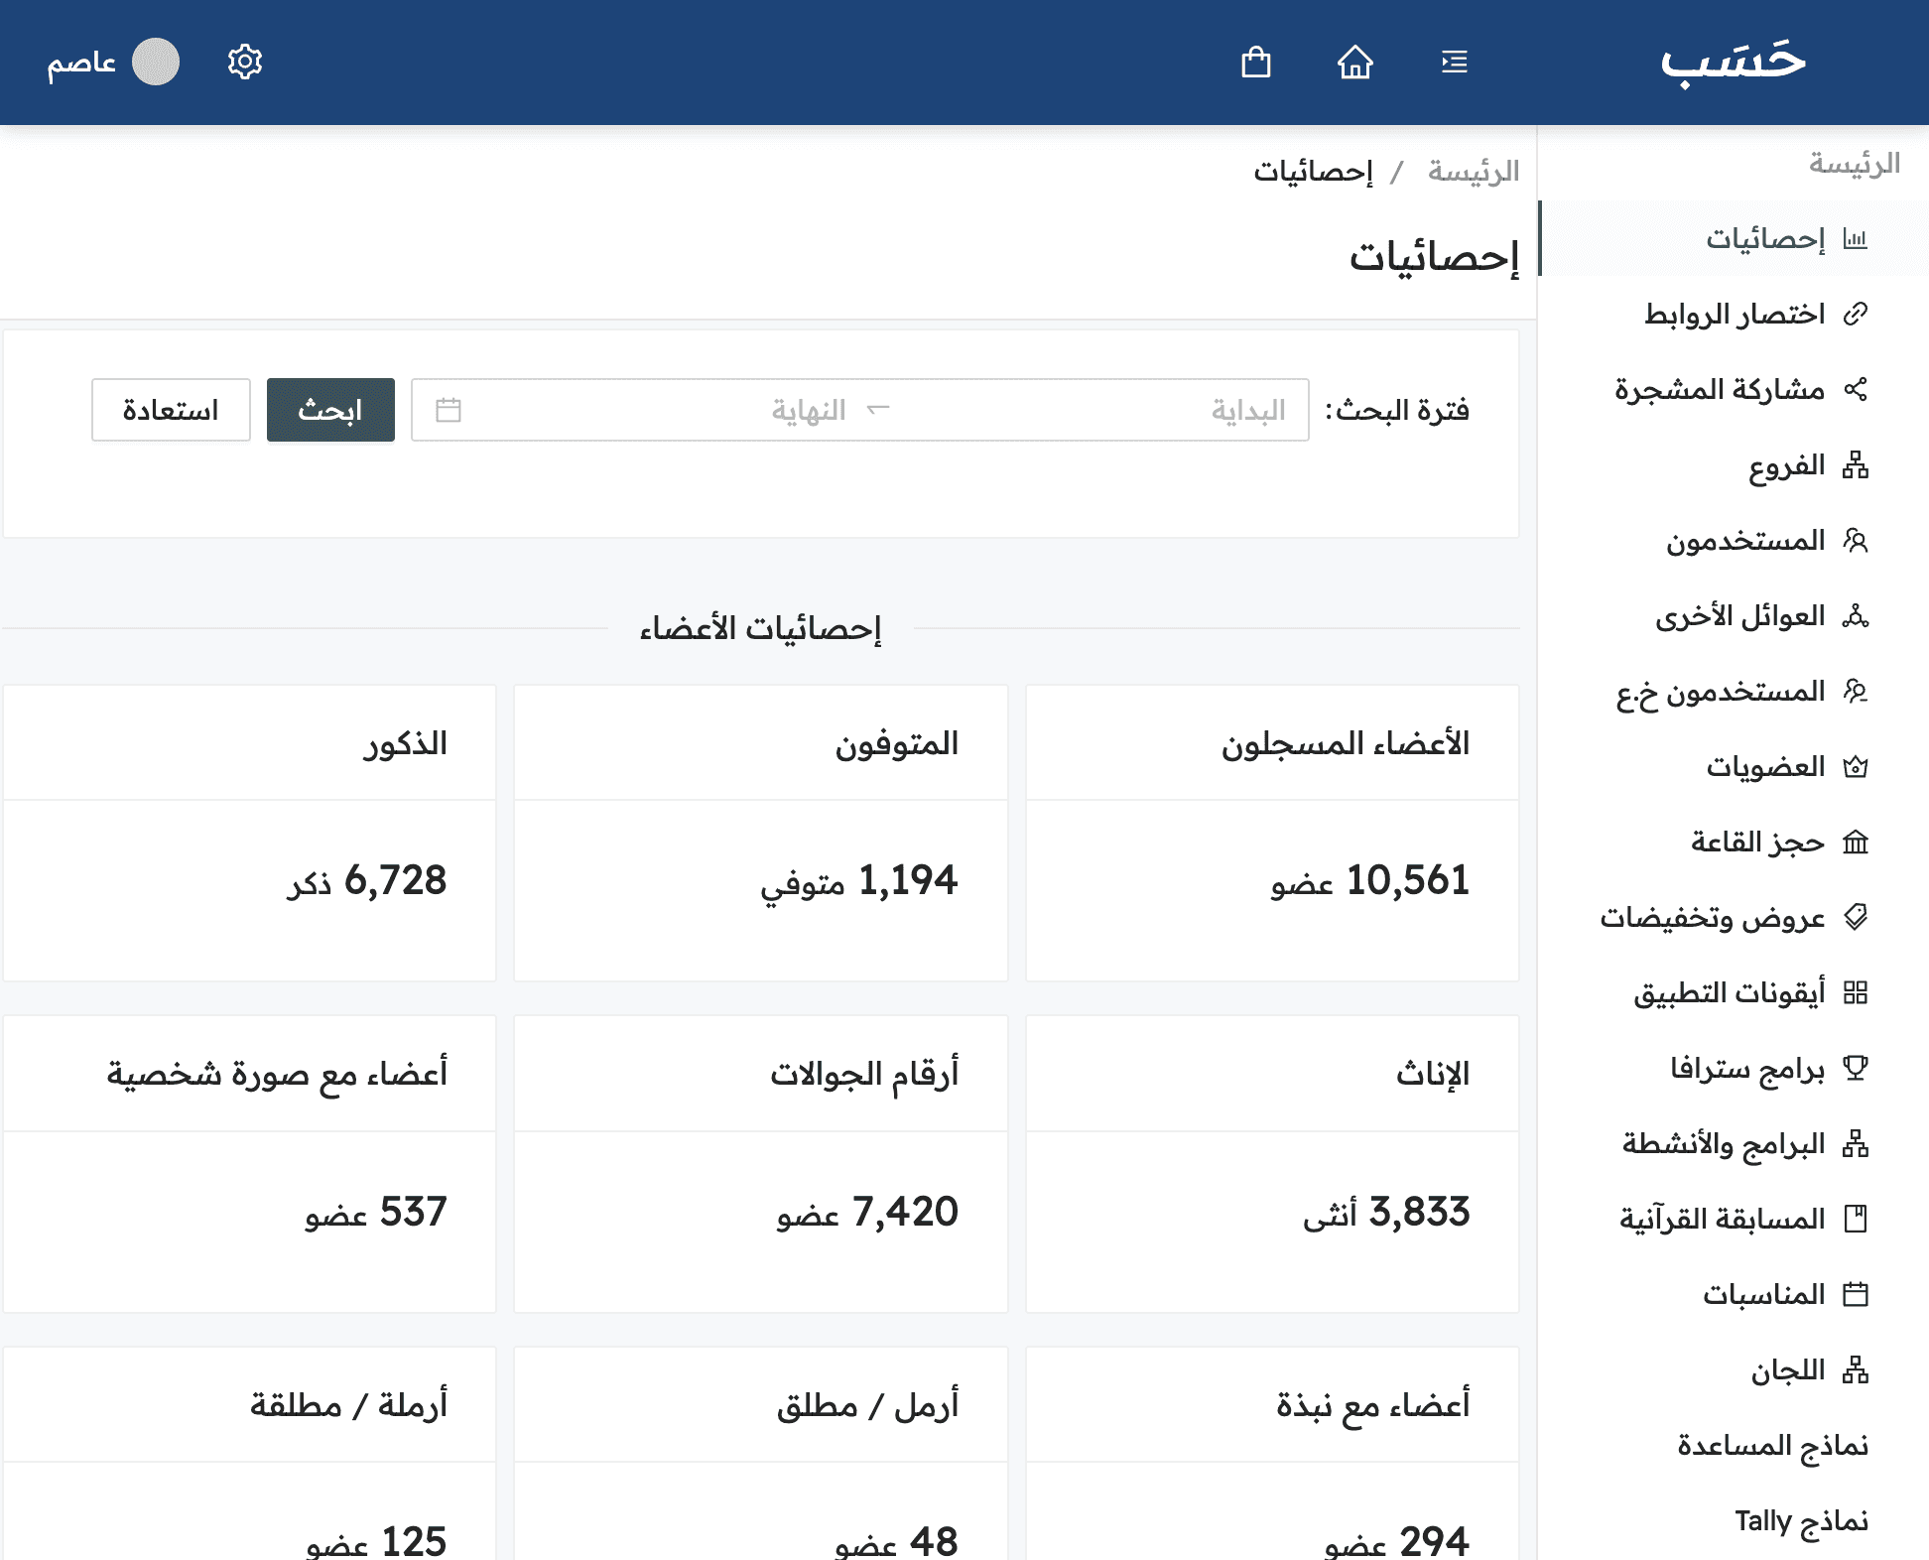Click the 7,420 عضو value
1929x1560 pixels.
(x=867, y=1213)
